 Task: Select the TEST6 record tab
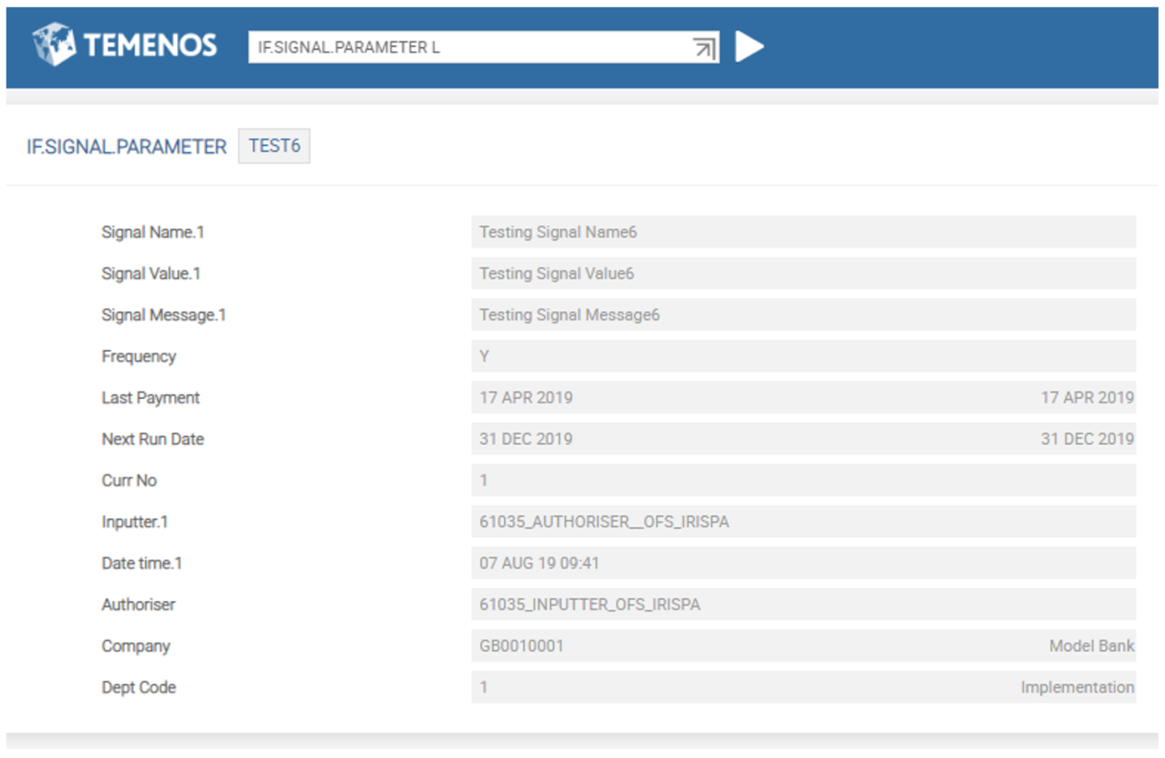[274, 147]
